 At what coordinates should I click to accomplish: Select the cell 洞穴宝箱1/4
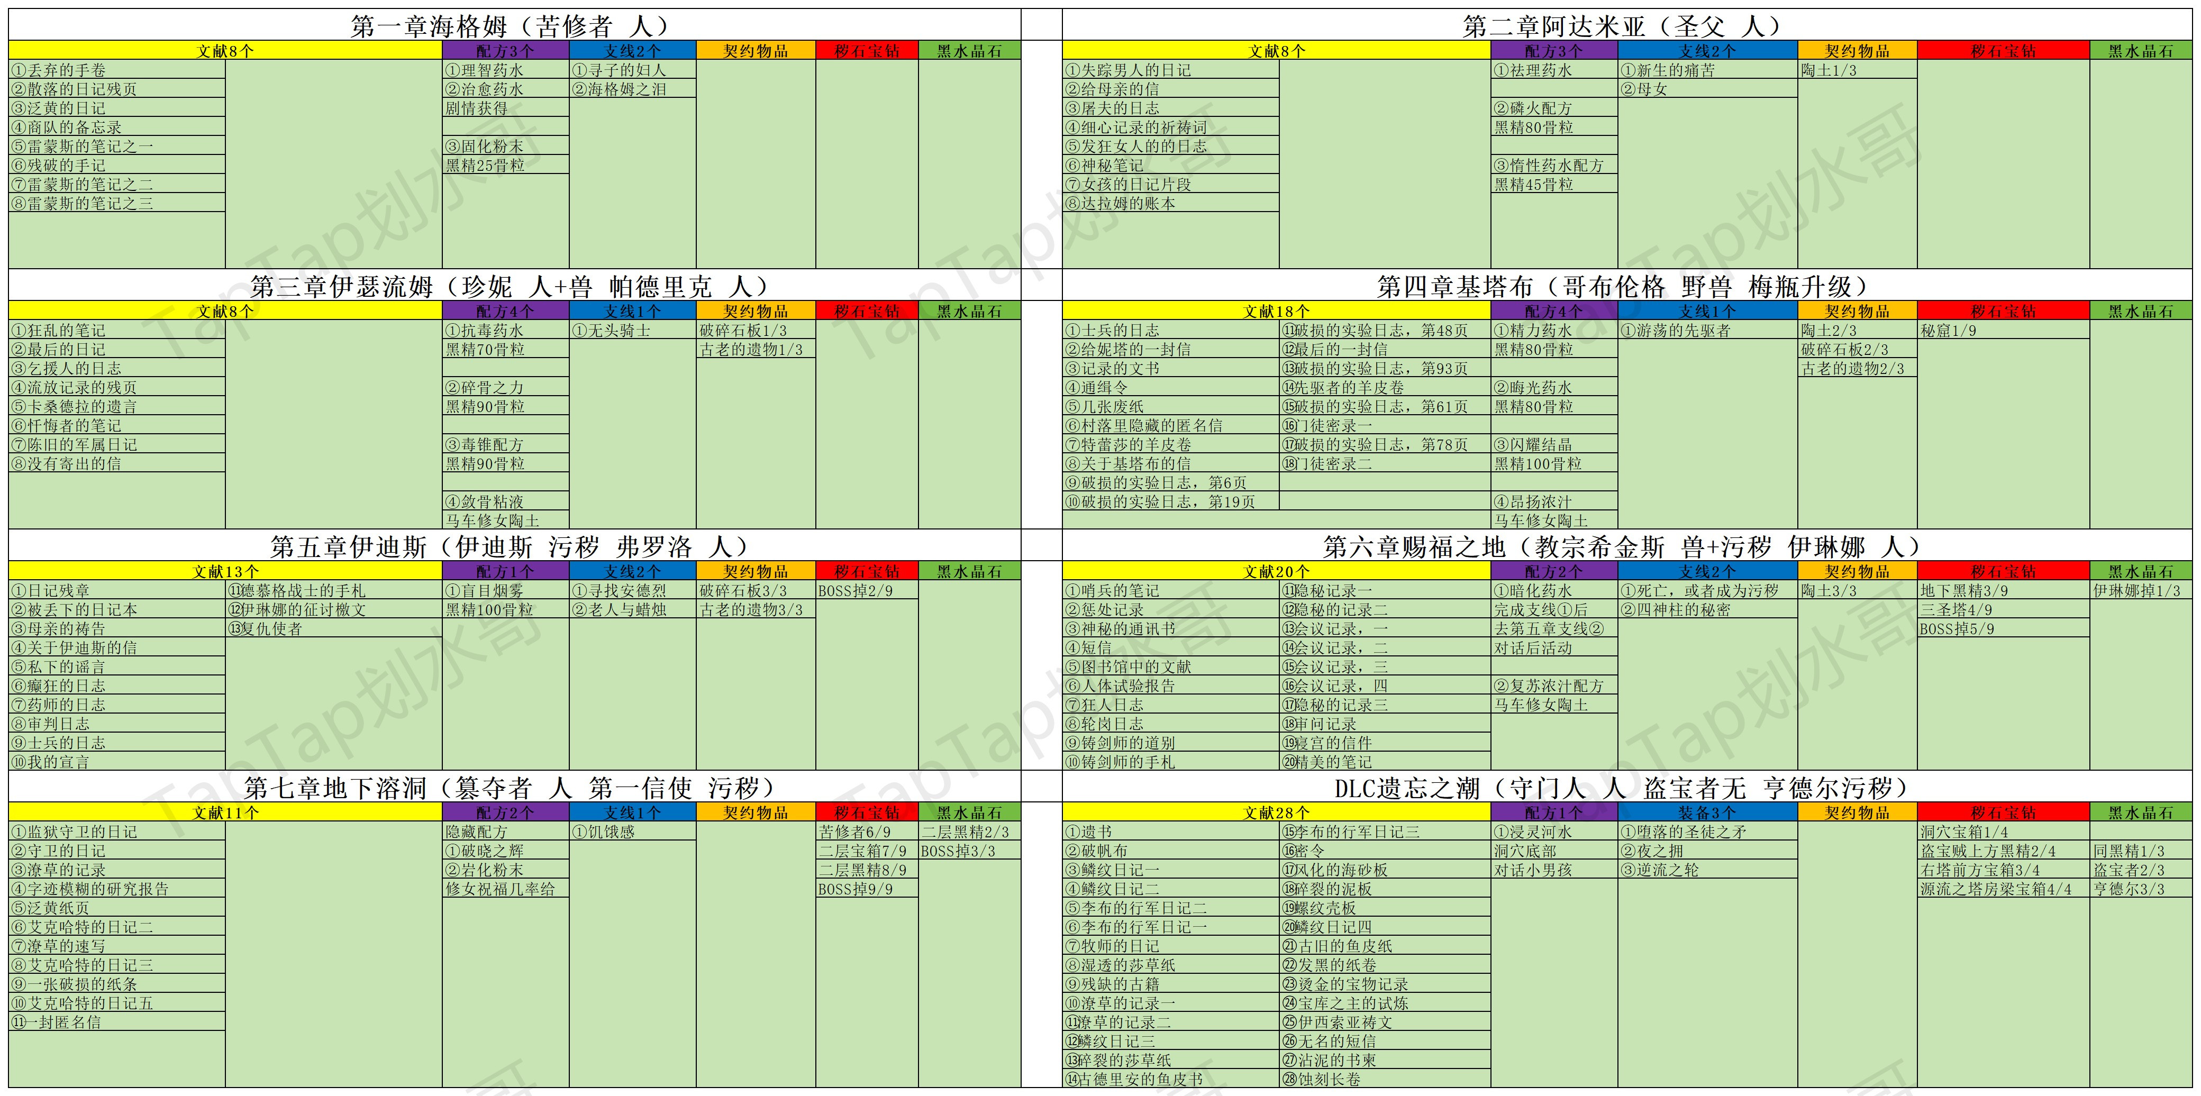click(x=2004, y=831)
